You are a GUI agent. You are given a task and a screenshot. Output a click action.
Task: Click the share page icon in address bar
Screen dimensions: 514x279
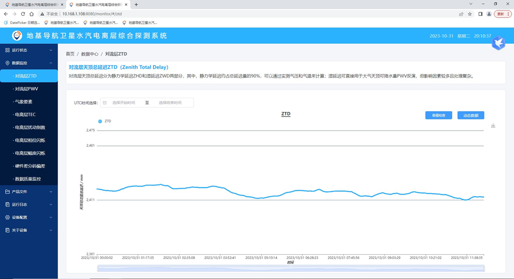click(x=461, y=14)
